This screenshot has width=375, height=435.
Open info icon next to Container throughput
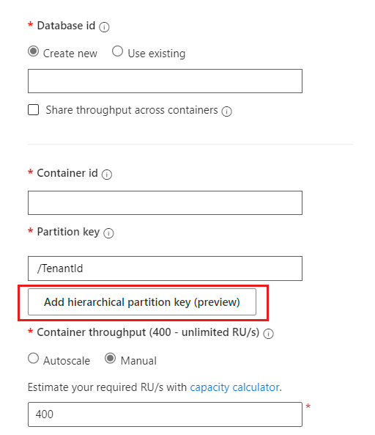[x=268, y=334]
